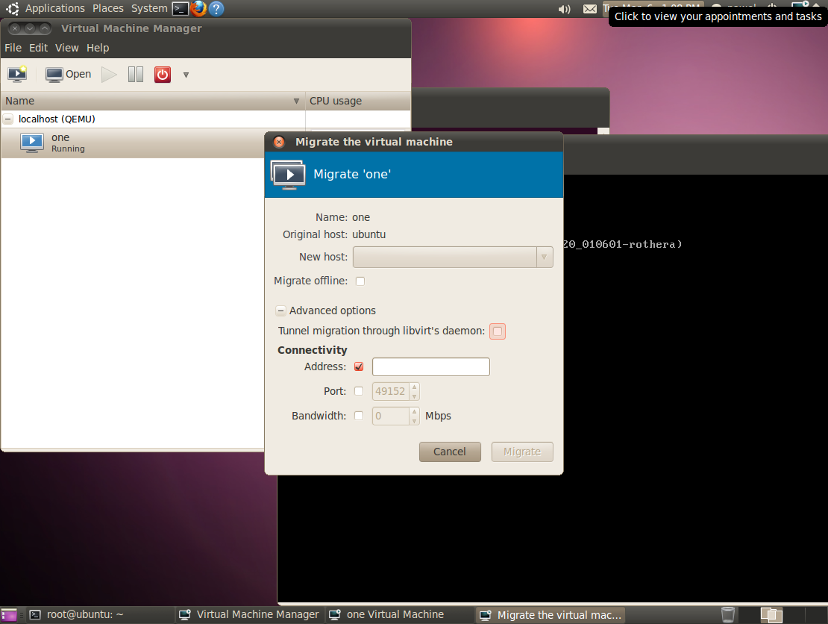The width and height of the screenshot is (828, 624).
Task: Open the View menu
Action: click(x=66, y=48)
